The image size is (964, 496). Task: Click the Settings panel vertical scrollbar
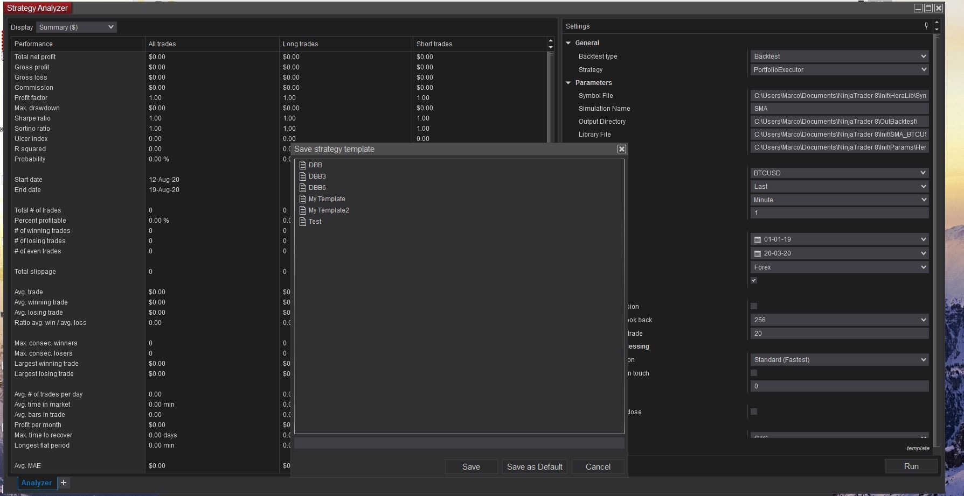937,239
